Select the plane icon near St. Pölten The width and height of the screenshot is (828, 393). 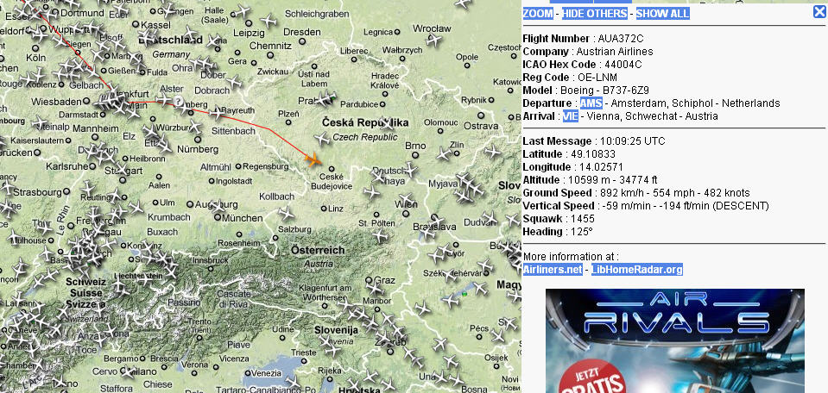[379, 234]
